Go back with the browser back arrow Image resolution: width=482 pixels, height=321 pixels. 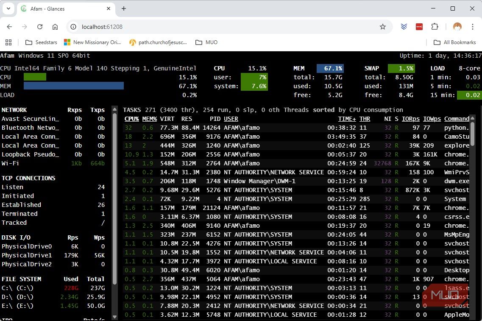click(9, 27)
